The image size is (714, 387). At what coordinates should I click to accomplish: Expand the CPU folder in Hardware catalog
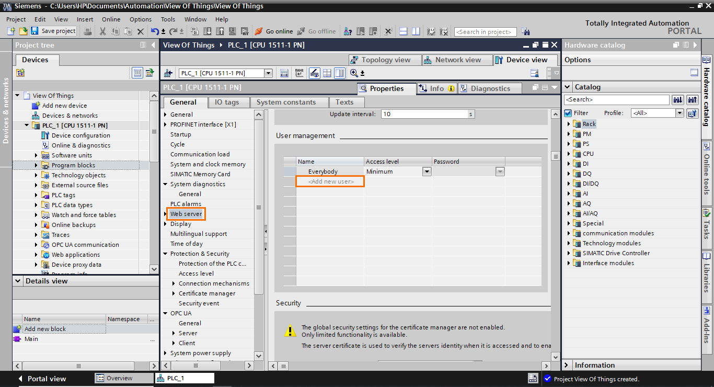569,154
